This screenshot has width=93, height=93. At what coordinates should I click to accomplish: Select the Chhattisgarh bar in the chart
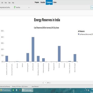(28, 57)
